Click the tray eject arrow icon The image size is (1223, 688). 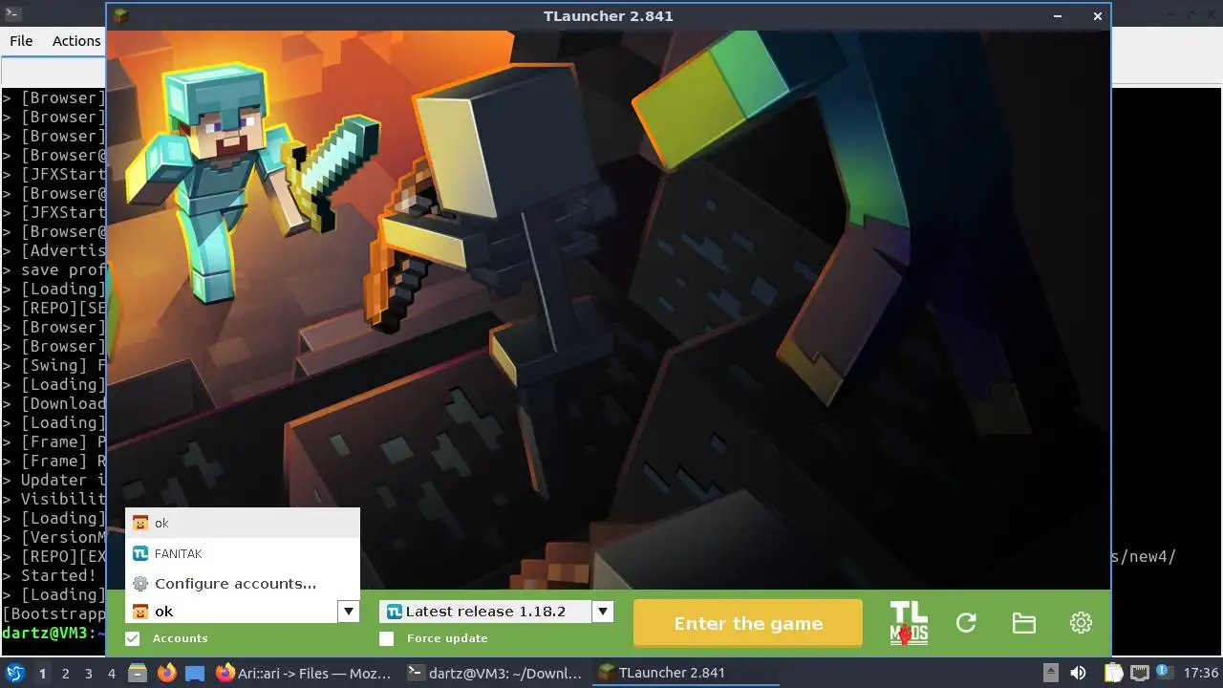[x=1050, y=673]
